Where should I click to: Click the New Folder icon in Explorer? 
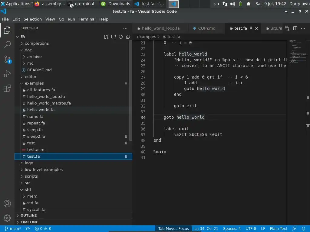click(x=114, y=37)
